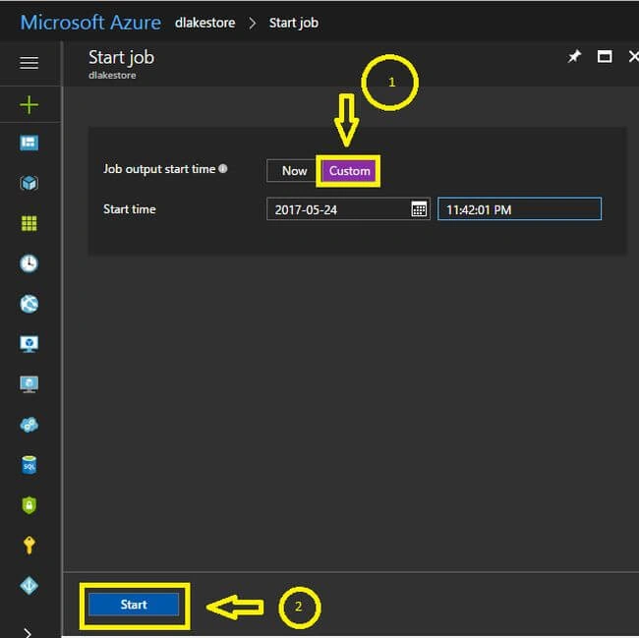Open the Recent clock icon
Viewport: 639px width, 638px height.
pos(29,263)
